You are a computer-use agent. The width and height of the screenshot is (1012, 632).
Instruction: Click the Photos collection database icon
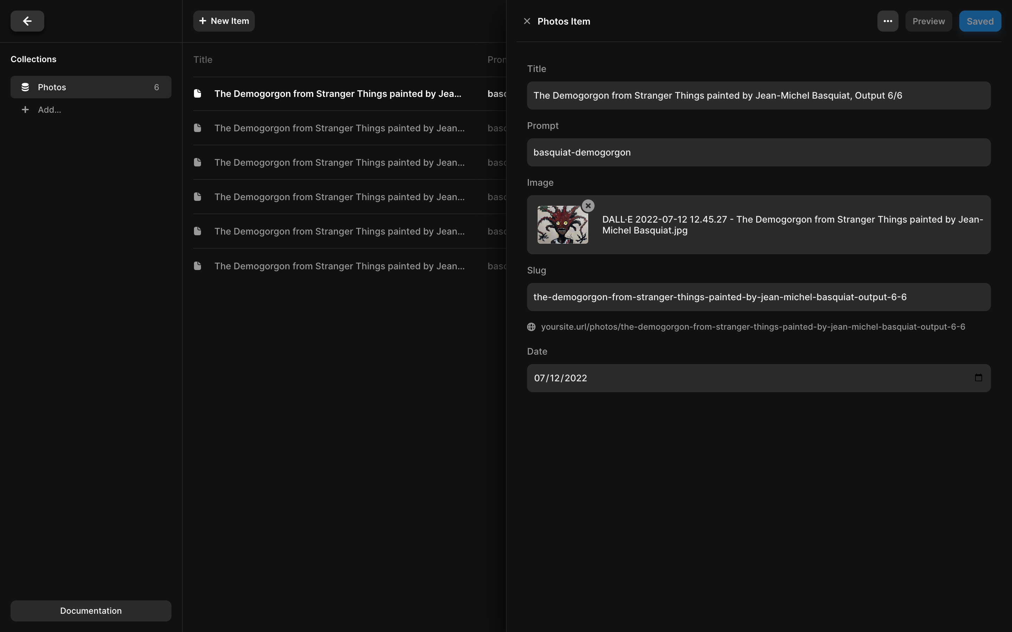[25, 87]
